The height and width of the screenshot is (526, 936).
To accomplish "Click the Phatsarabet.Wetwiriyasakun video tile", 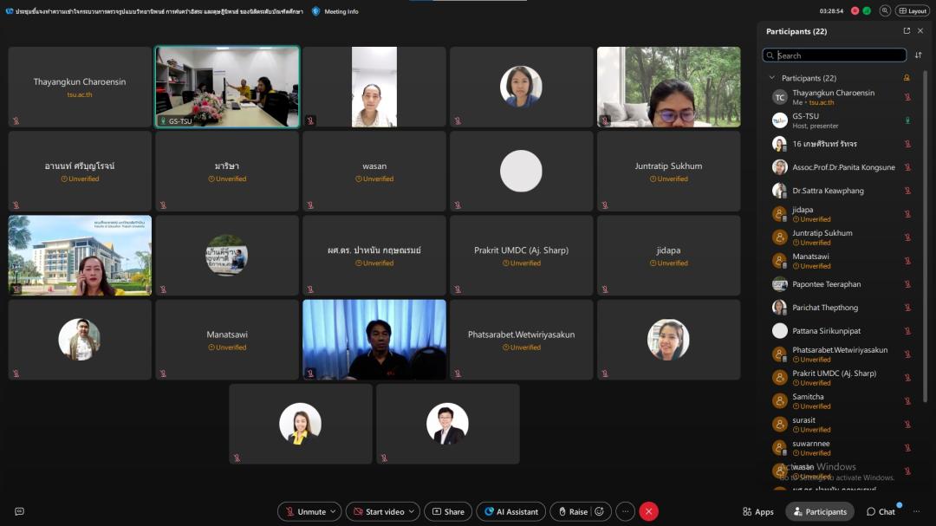I will pos(522,340).
